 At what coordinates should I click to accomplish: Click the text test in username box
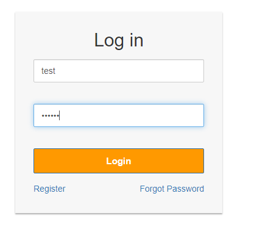tap(48, 71)
